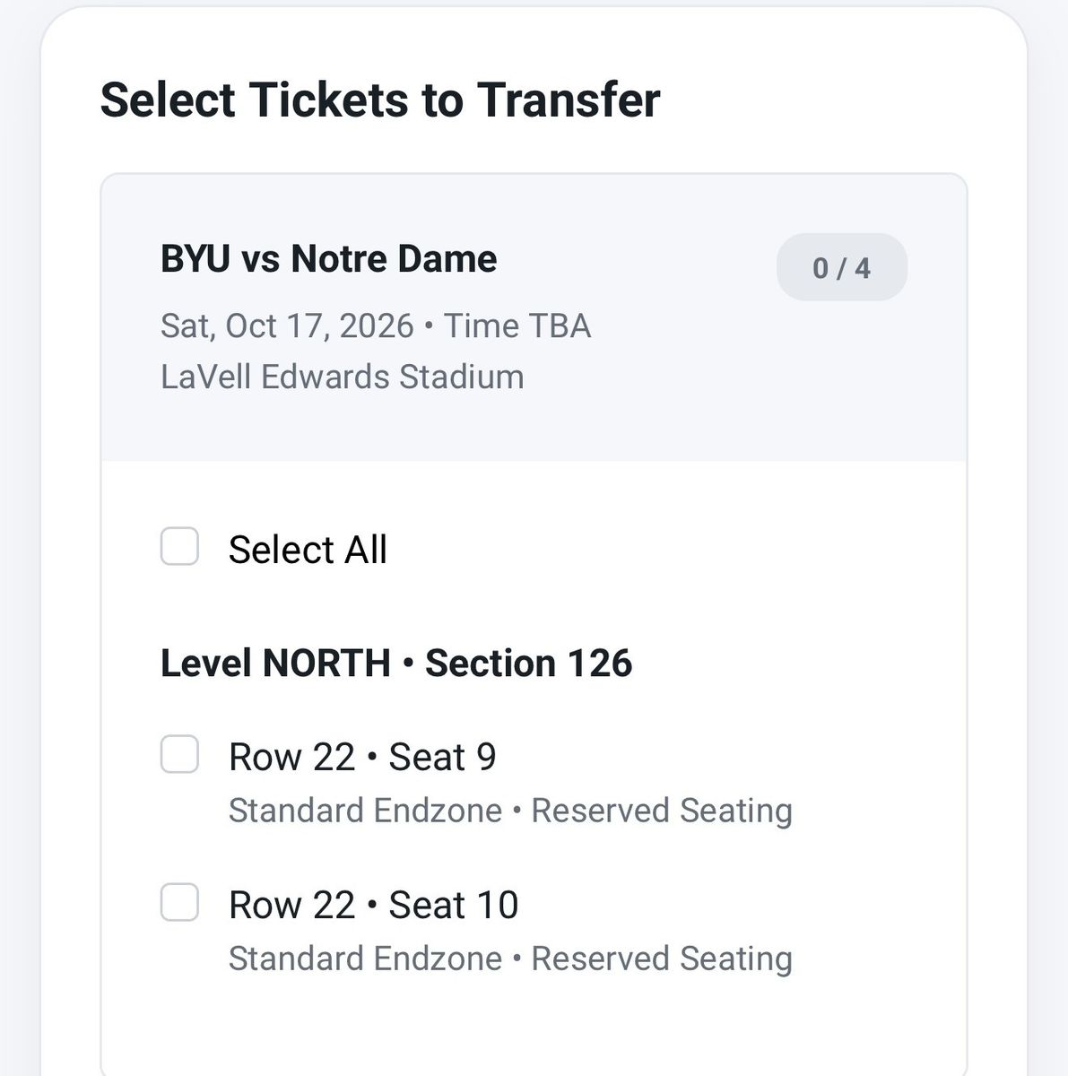
Task: Click the Section 126 text in the heading
Action: pyautogui.click(x=529, y=664)
